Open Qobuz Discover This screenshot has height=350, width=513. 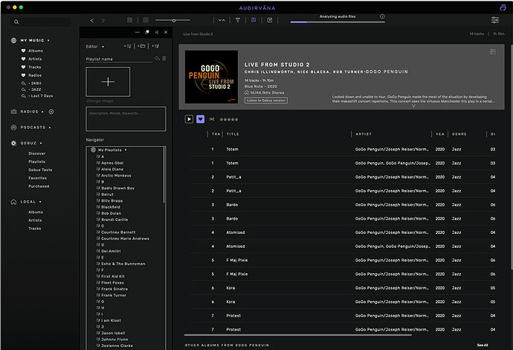[x=36, y=153]
